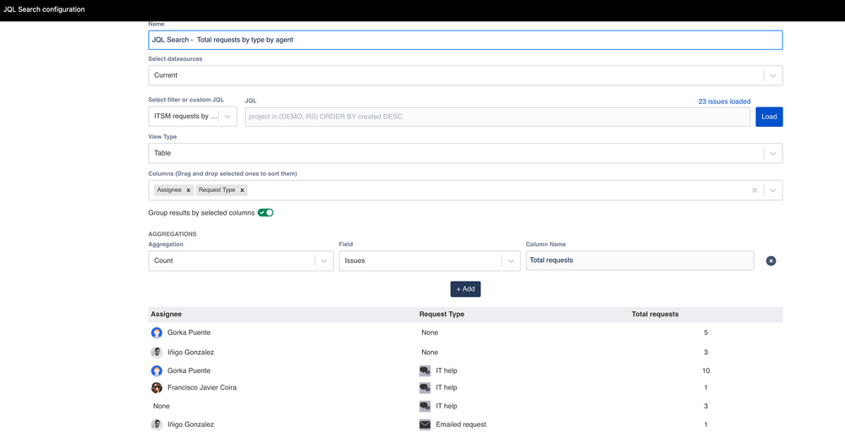Click into the JQL query field

[x=497, y=117]
